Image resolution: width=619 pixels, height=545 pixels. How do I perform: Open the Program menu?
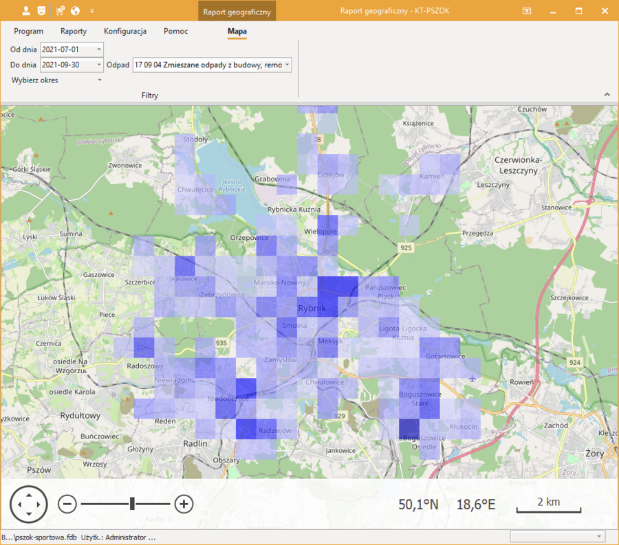coord(28,31)
